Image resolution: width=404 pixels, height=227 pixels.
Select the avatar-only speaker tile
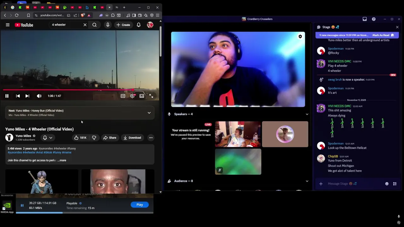[285, 134]
